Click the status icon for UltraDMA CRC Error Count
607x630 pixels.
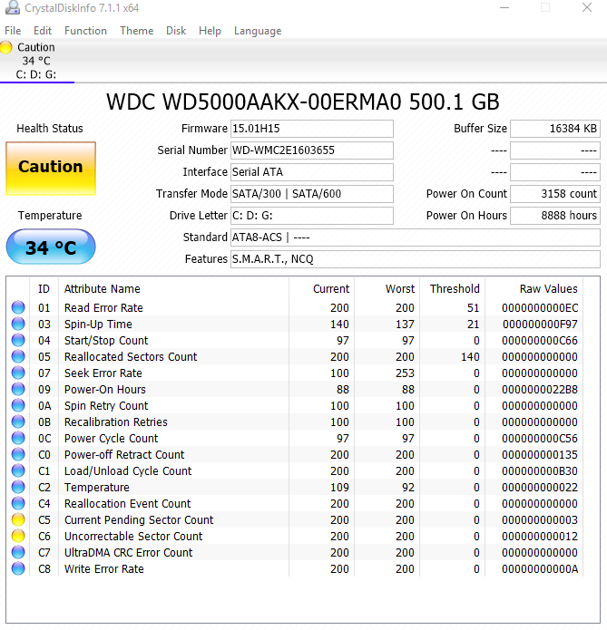tap(18, 552)
